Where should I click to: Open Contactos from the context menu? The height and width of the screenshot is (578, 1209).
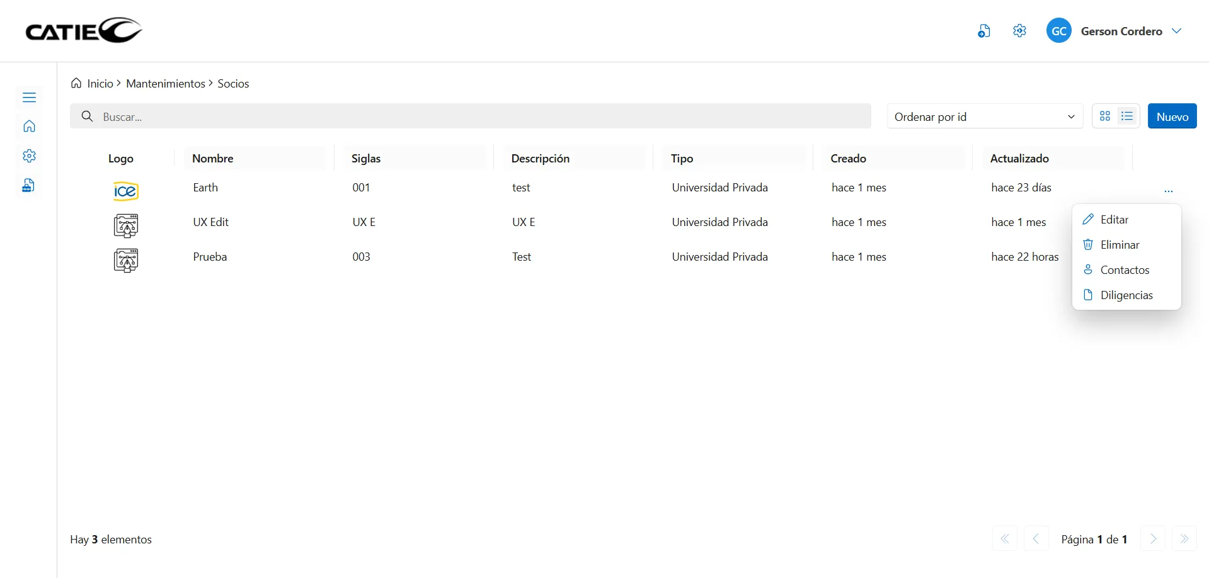click(x=1125, y=270)
